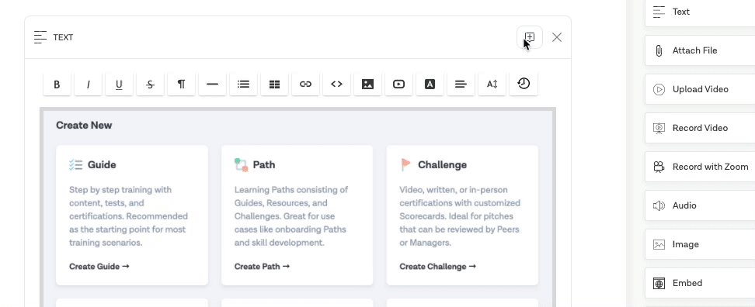Viewport: 755px width, 307px height.
Task: Click the Guide checklist icon
Action: pyautogui.click(x=75, y=165)
